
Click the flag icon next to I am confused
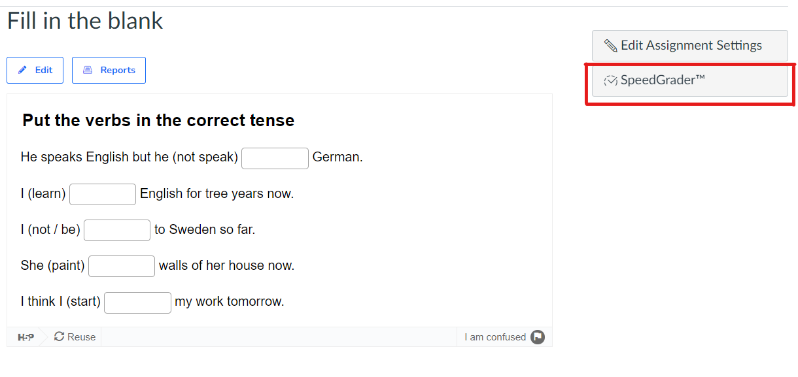coord(538,337)
